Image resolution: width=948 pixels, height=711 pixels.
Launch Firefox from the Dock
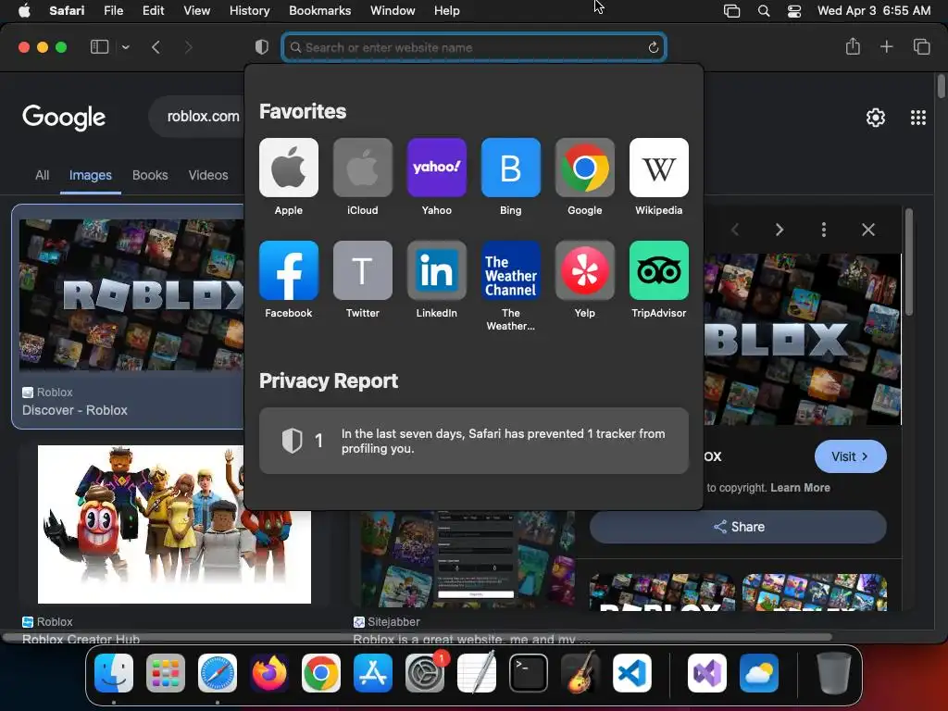269,673
